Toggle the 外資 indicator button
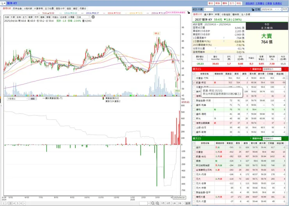Image resolution: width=289 pixels, height=206 pixels. [x=12, y=17]
